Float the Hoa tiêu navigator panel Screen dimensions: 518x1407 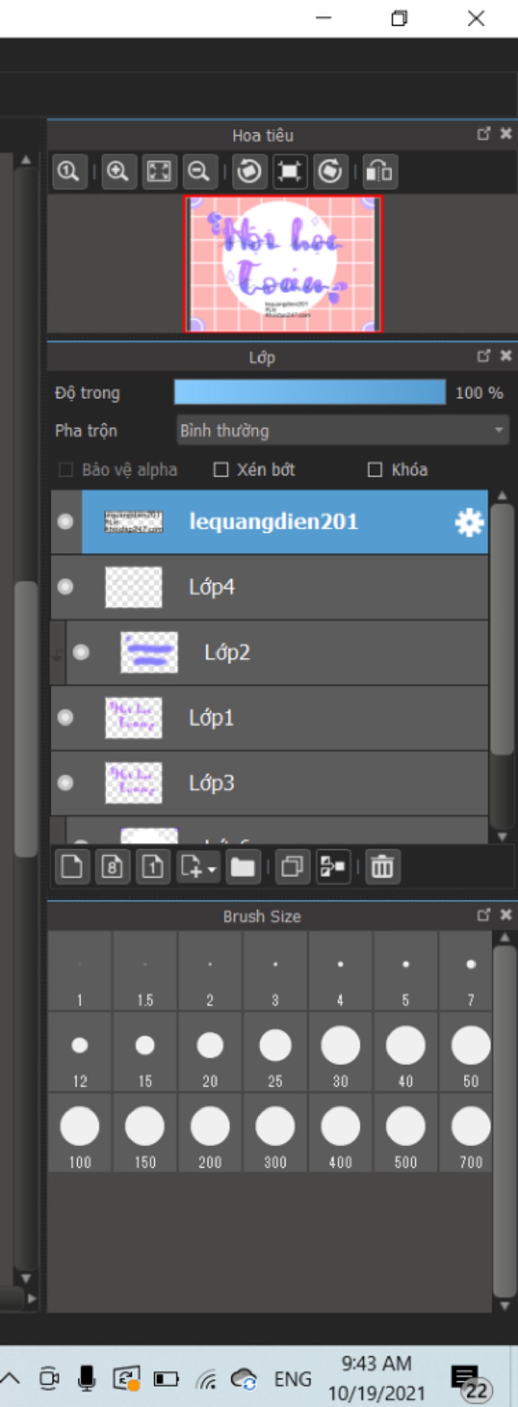click(483, 134)
